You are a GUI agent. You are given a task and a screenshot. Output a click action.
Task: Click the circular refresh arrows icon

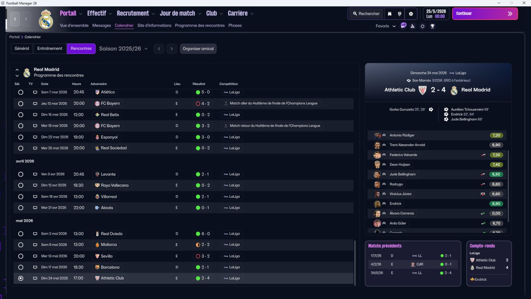pos(422,26)
